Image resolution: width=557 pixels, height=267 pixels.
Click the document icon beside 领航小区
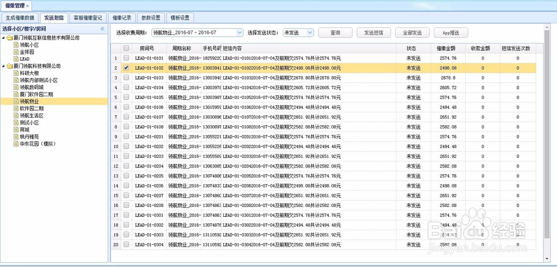[16, 45]
